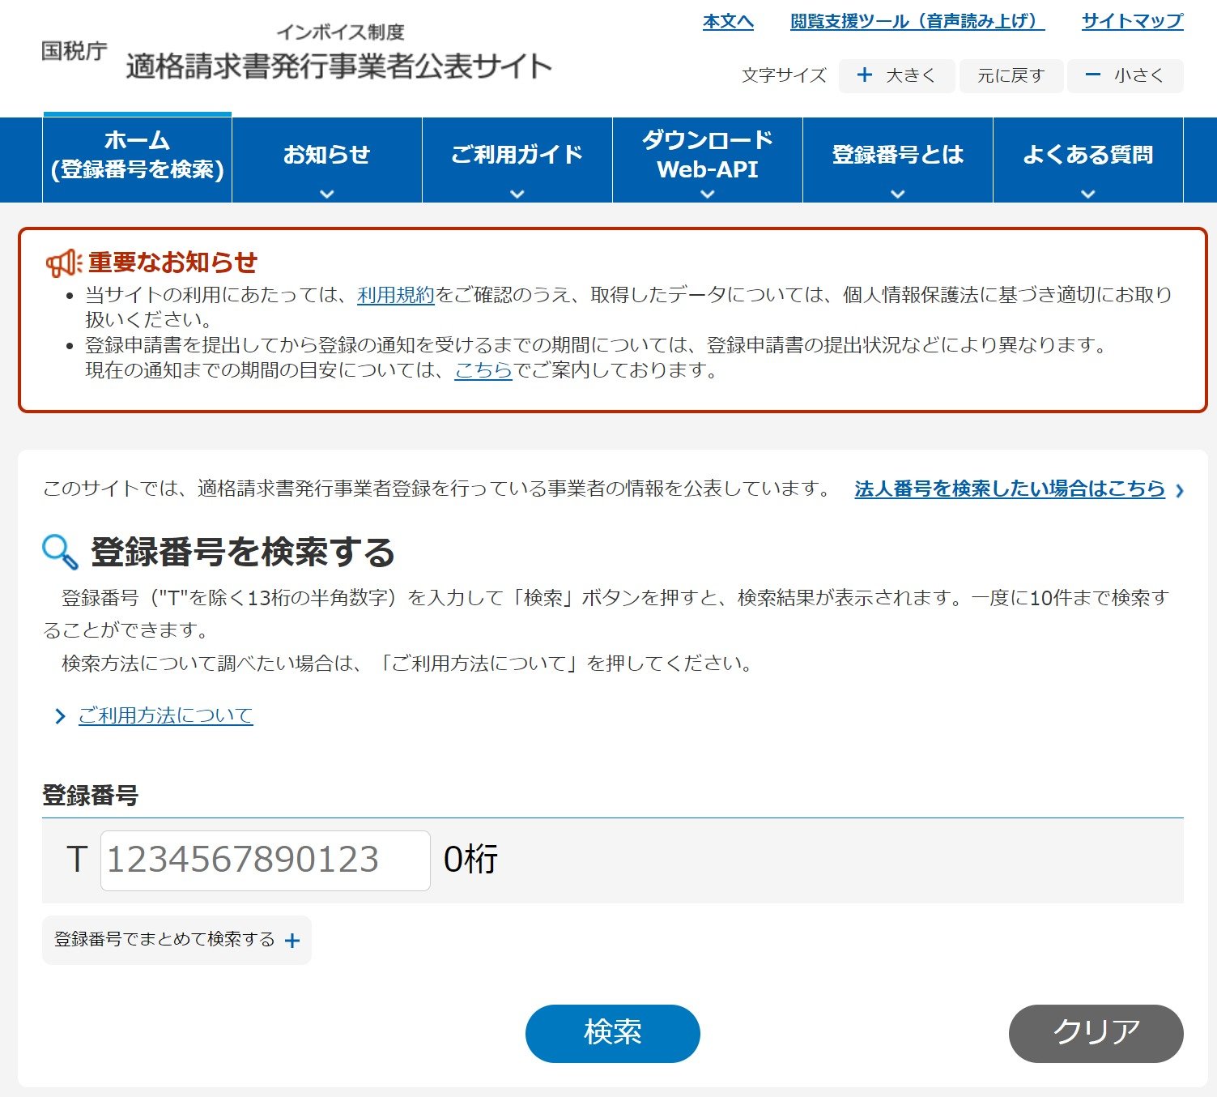This screenshot has width=1217, height=1097.
Task: Expand the よくある質問 menu
Action: [x=1087, y=160]
